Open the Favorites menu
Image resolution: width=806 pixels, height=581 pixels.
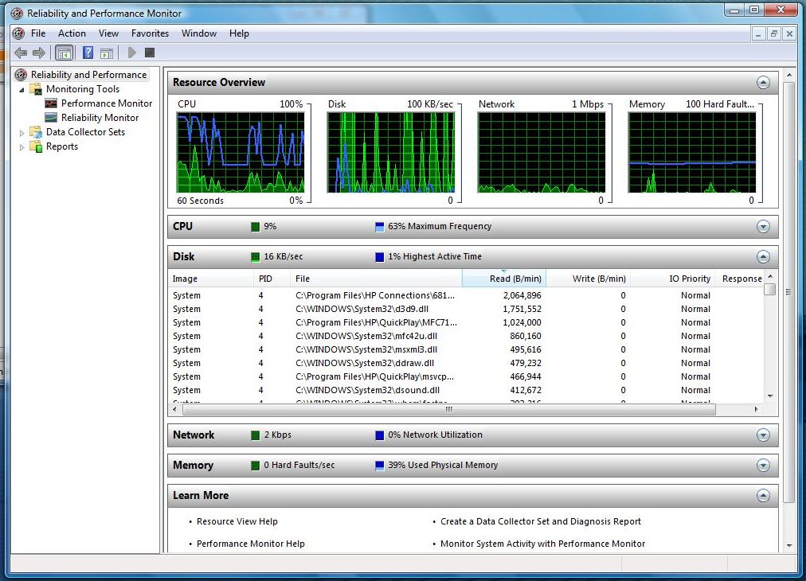pyautogui.click(x=150, y=33)
